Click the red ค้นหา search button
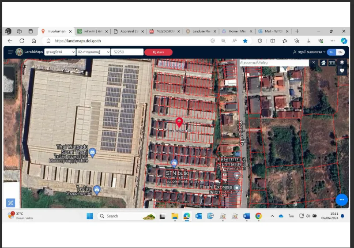354x248 pixels. tap(158, 52)
